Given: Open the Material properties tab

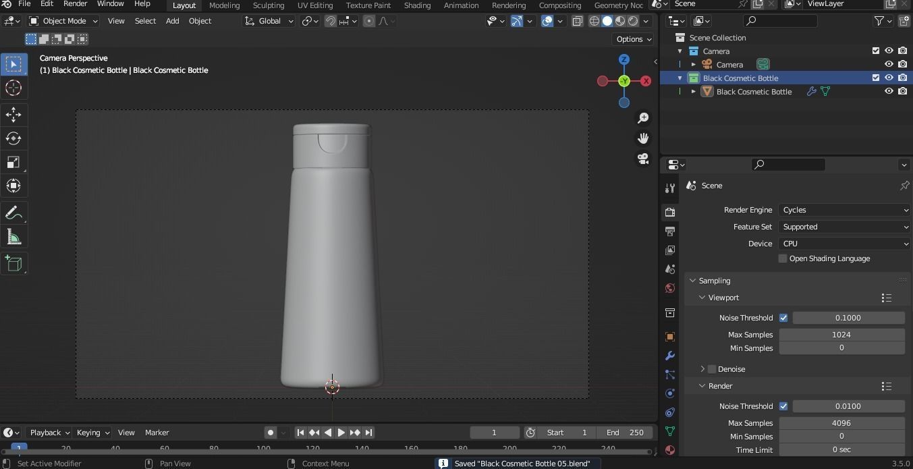Looking at the screenshot, I should pos(669,449).
